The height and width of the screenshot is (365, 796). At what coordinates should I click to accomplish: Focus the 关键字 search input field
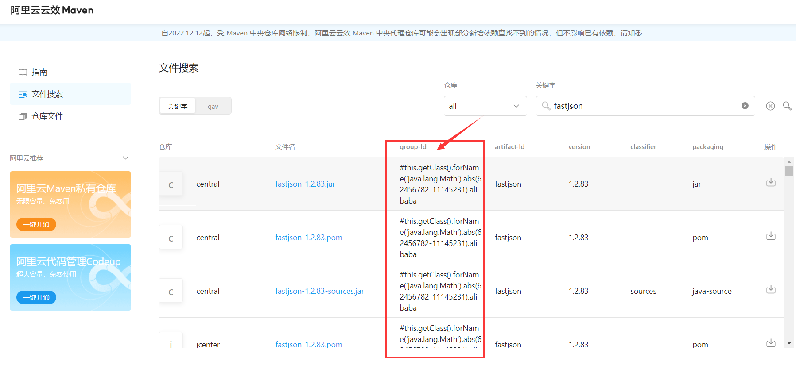[645, 106]
